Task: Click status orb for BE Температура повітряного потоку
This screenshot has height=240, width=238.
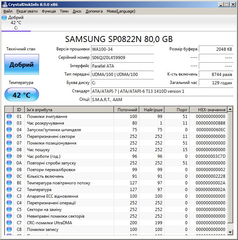Action: tap(9, 183)
